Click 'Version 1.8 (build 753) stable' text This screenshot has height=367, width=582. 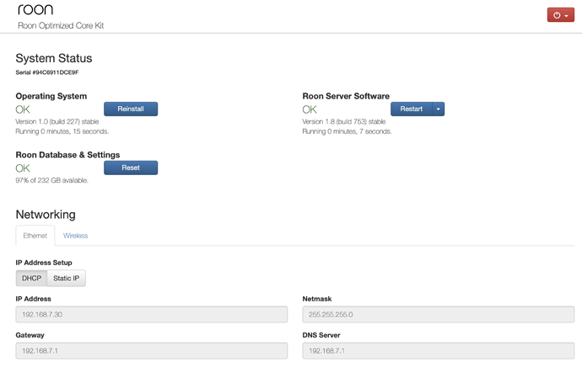(x=344, y=121)
